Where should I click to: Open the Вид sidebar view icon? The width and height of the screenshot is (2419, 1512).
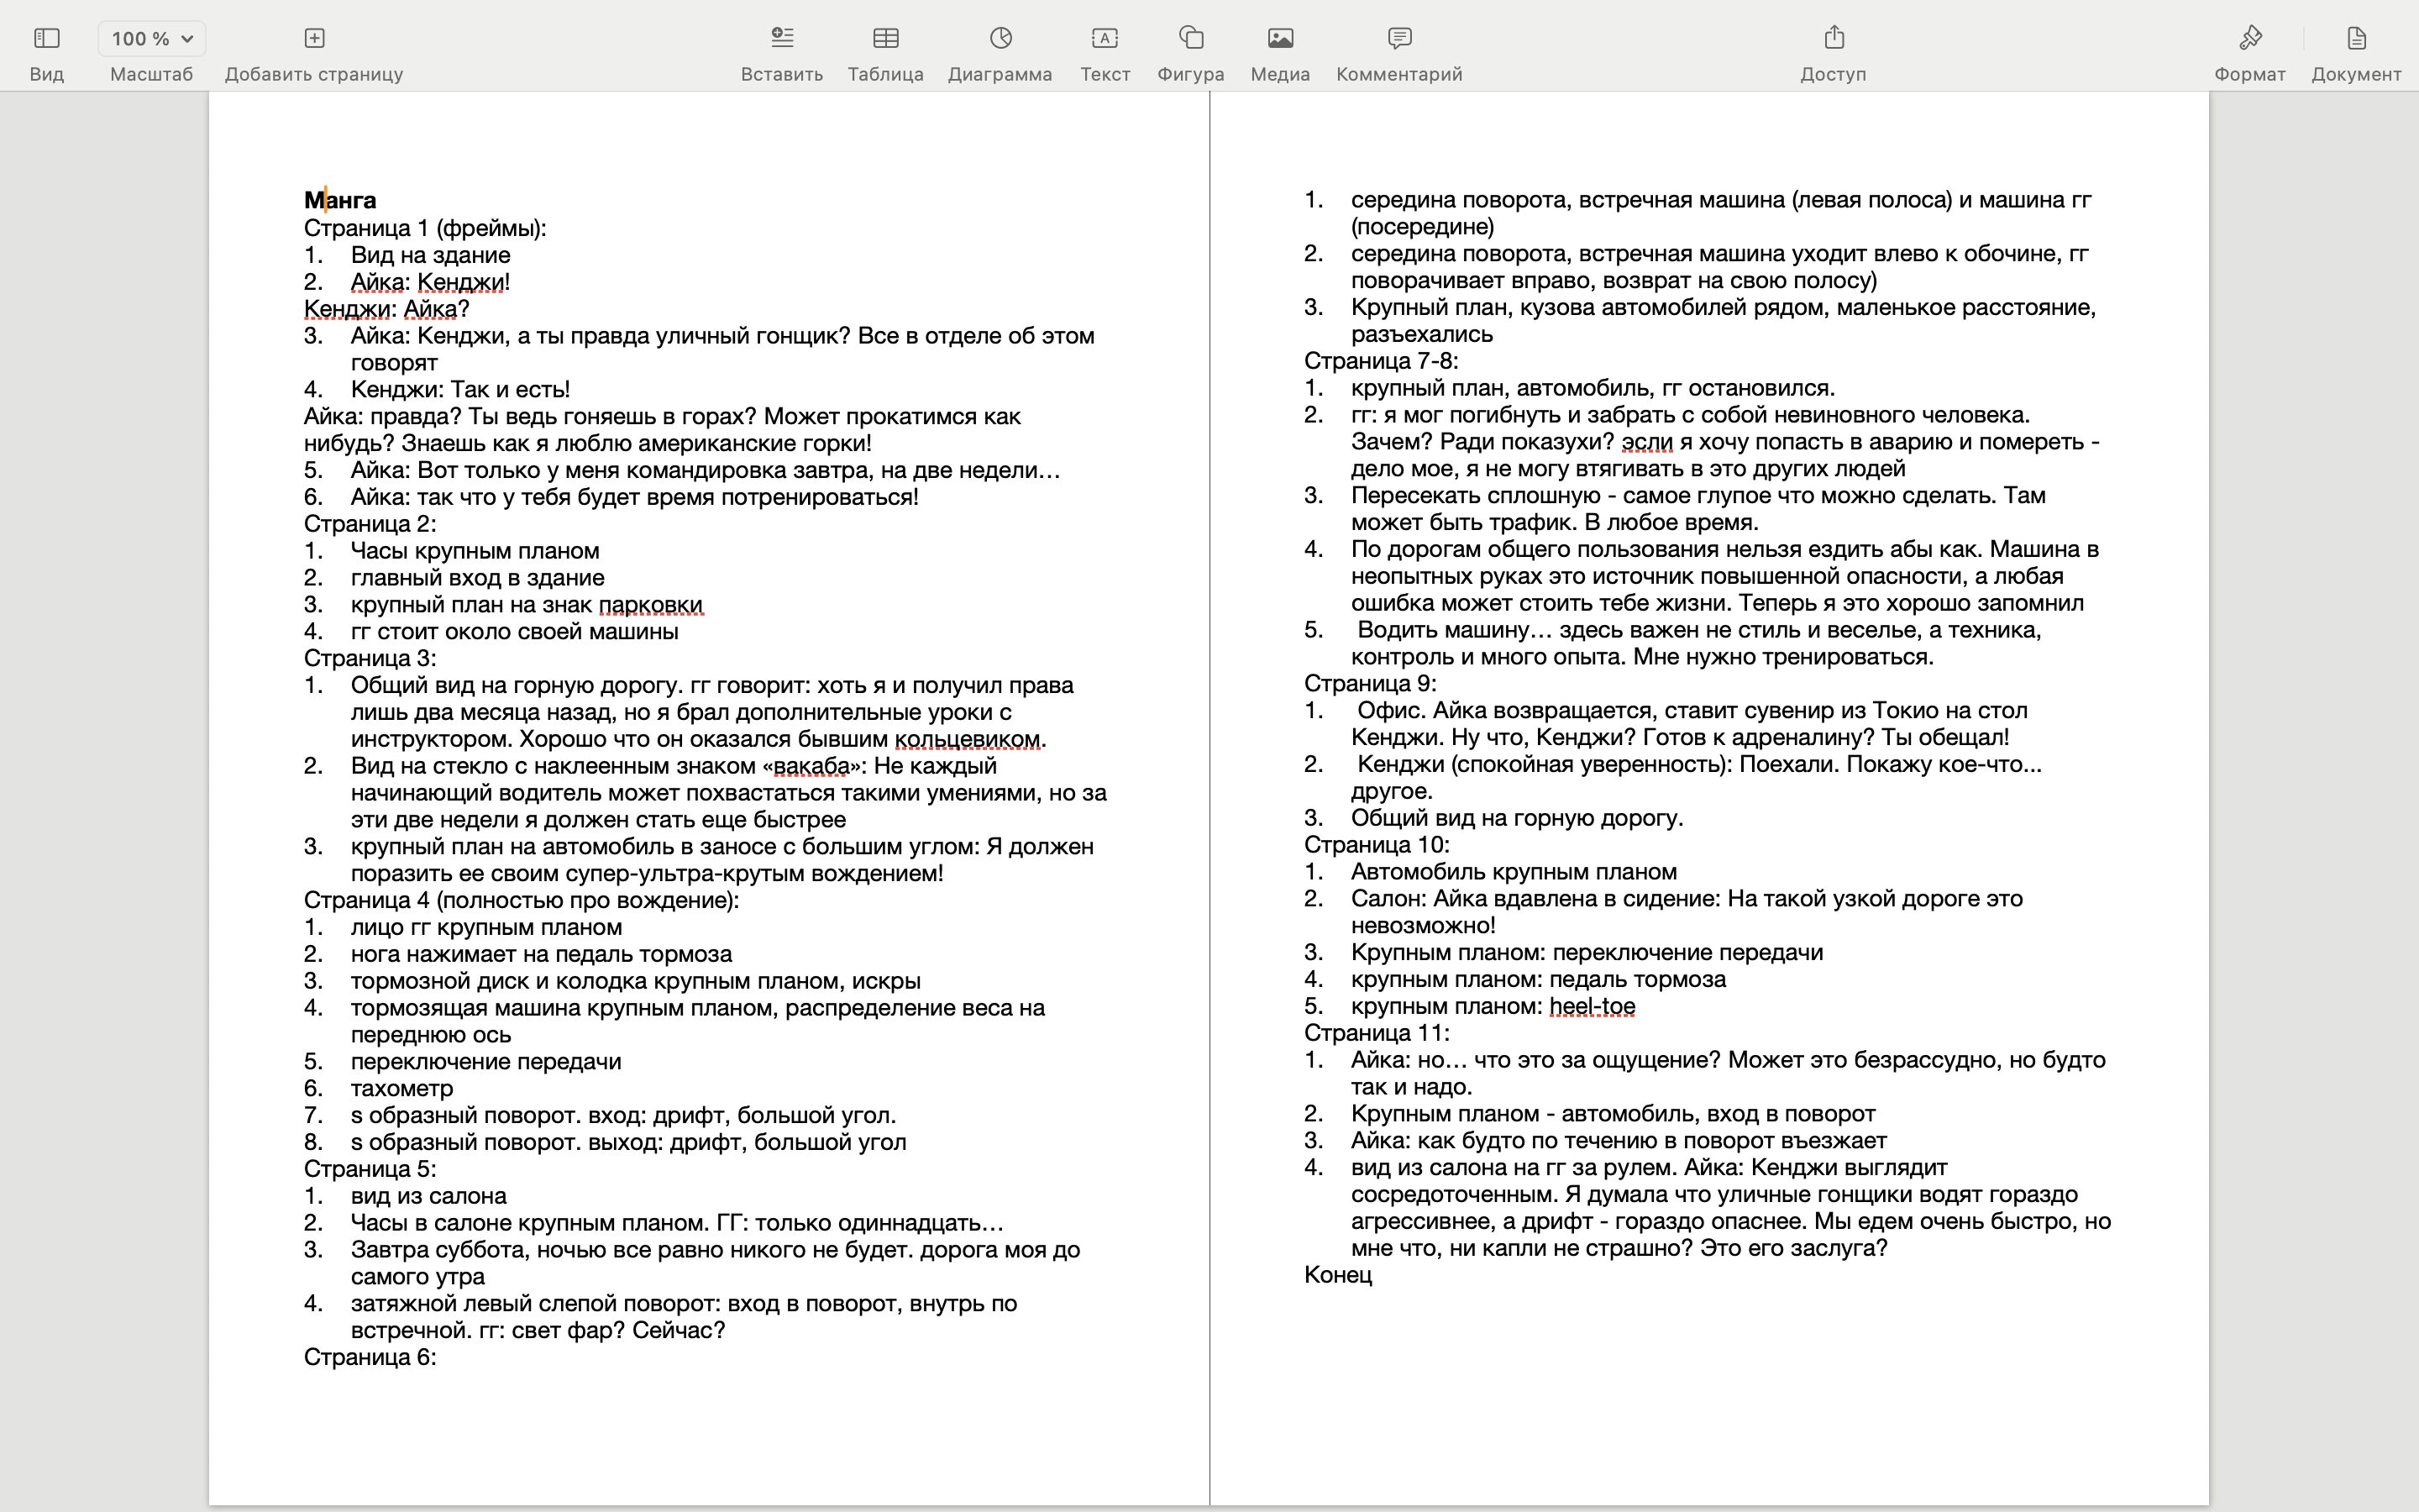coord(46,39)
